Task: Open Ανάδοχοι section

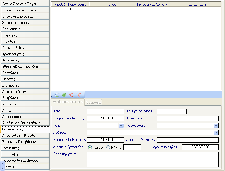Action: click(25, 104)
